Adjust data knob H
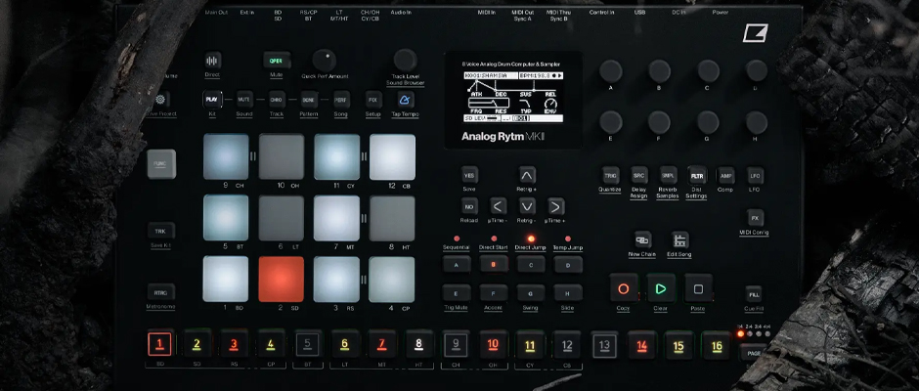Viewport: 919px width, 391px height. click(756, 122)
